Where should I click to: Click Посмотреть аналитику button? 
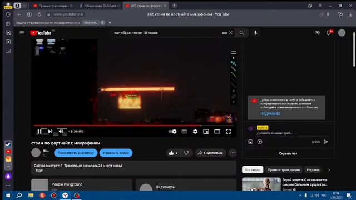click(76, 153)
